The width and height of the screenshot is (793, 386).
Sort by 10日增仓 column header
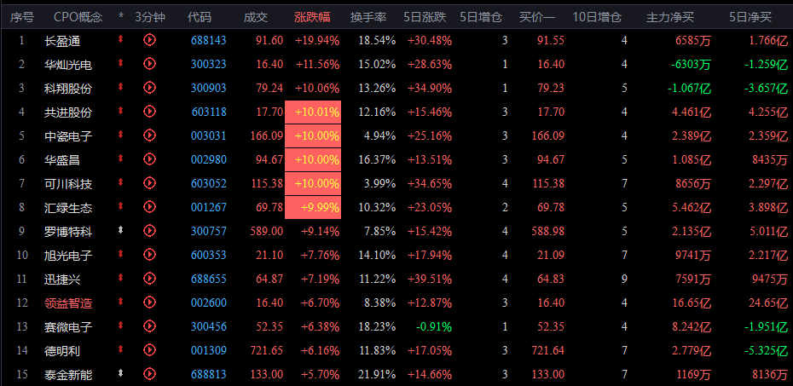coord(597,17)
